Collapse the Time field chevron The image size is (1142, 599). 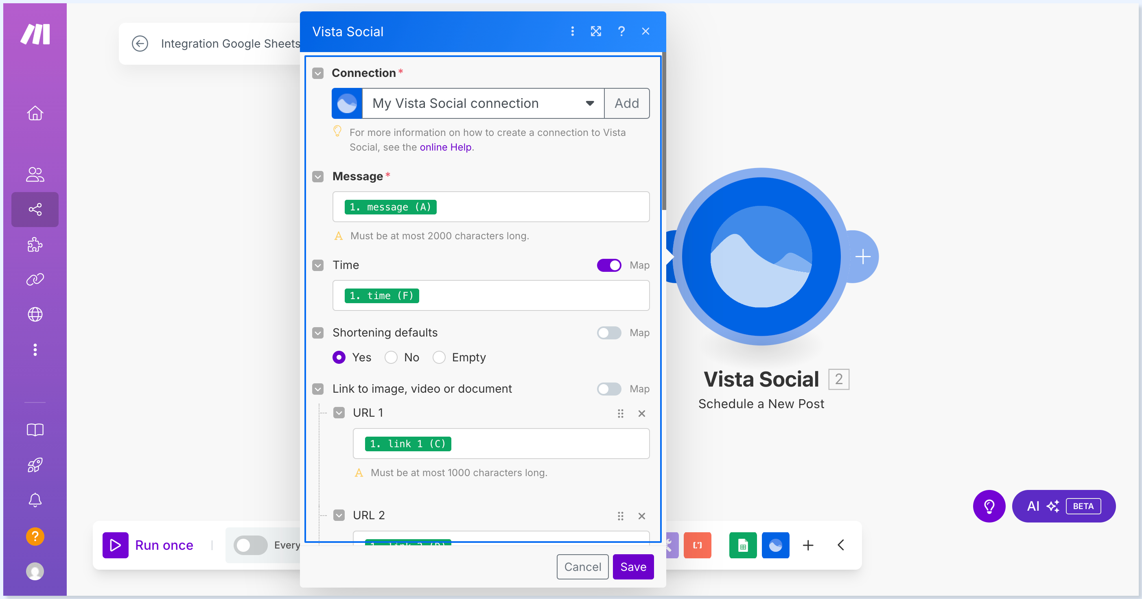(x=317, y=265)
